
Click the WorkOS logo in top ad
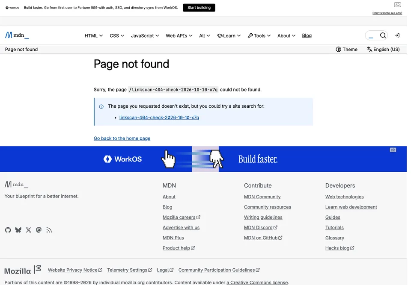[12, 8]
